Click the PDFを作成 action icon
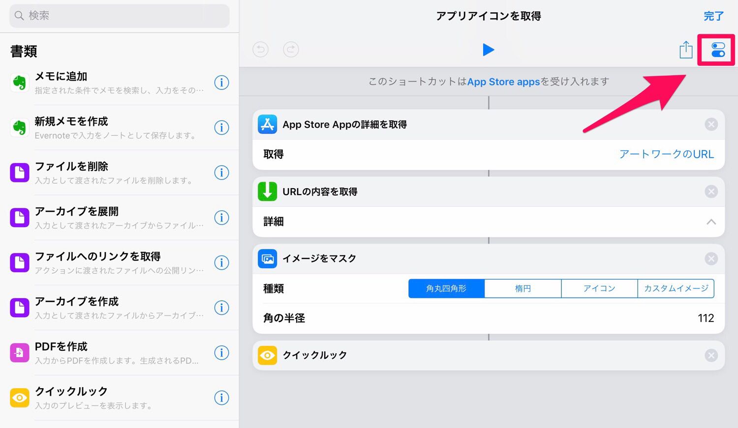The width and height of the screenshot is (738, 428). 20,353
